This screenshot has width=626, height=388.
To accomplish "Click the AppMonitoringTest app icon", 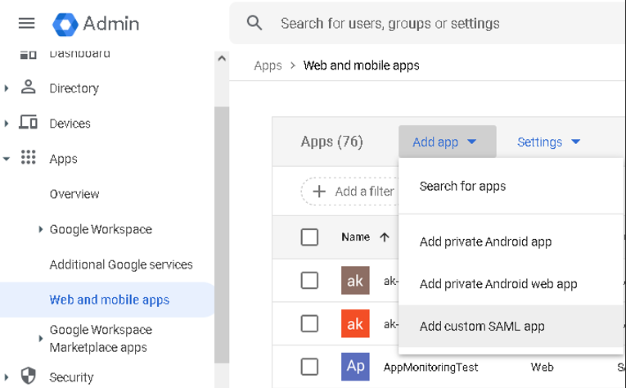I will pos(355,367).
